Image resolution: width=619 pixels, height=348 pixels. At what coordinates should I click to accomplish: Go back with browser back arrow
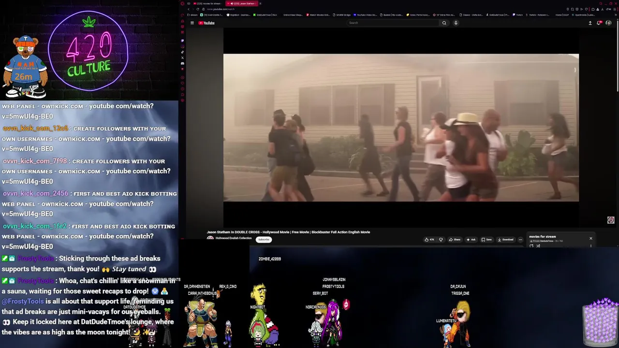(x=189, y=9)
